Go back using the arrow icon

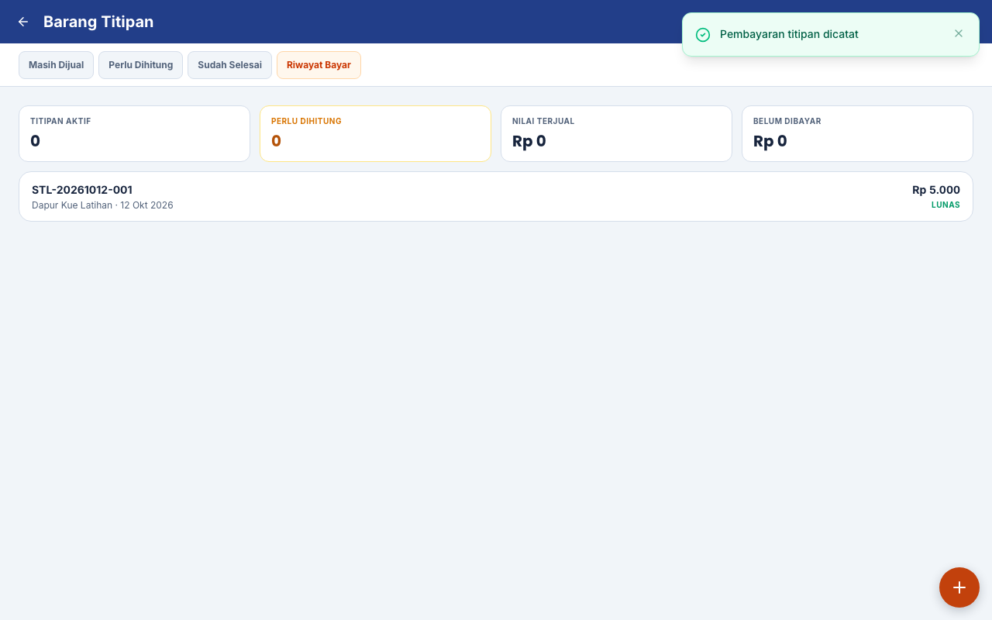[x=23, y=22]
